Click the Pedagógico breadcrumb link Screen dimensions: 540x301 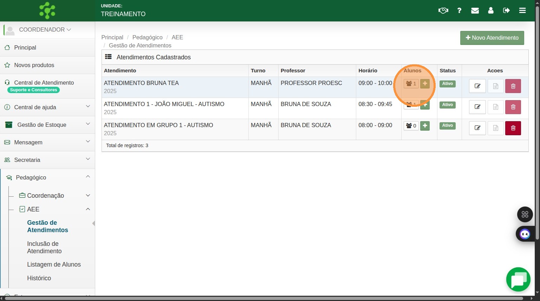click(147, 37)
